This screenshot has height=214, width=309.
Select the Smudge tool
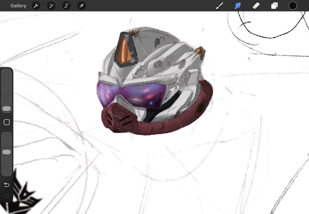coord(238,6)
